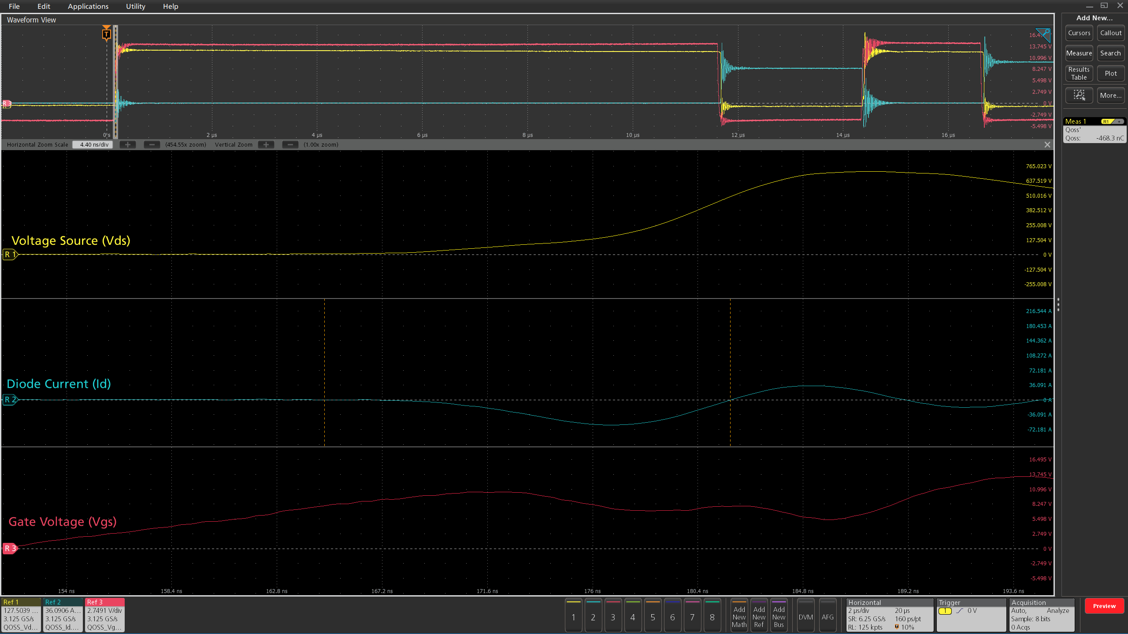Open the Edit menu
1128x634 pixels.
(44, 6)
